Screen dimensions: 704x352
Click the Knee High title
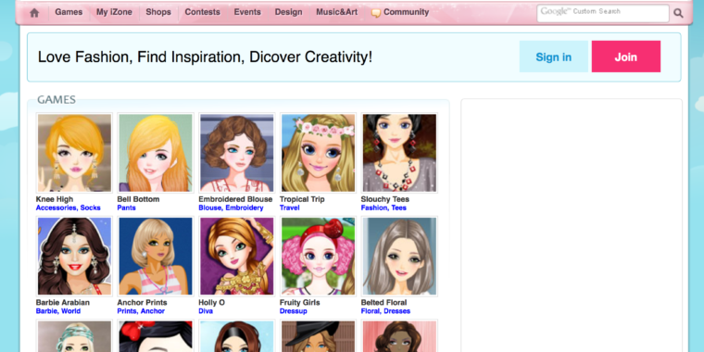[55, 199]
